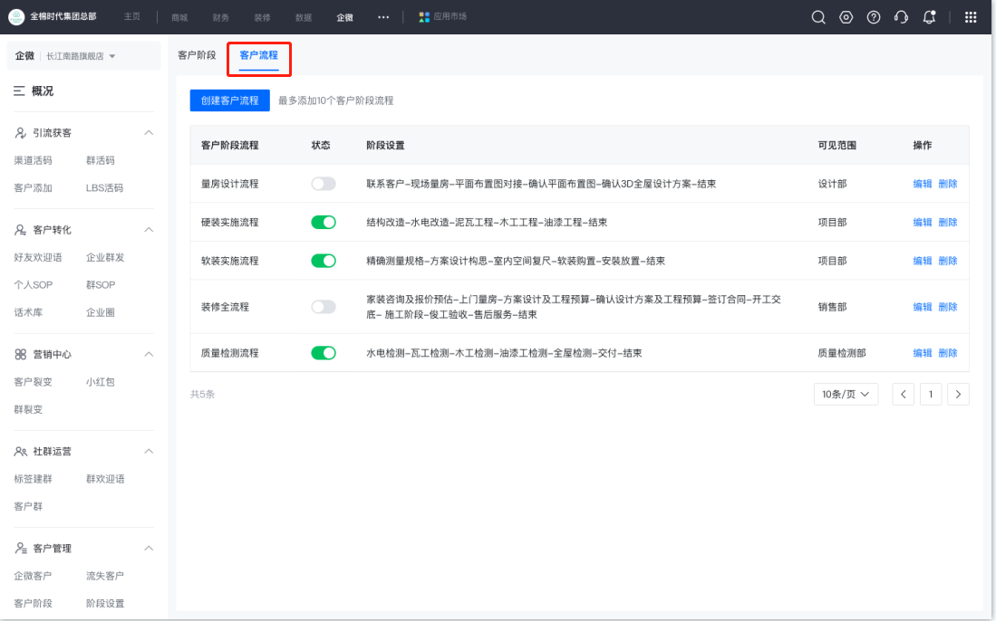Open the notification bell icon
The image size is (996, 621).
point(929,17)
